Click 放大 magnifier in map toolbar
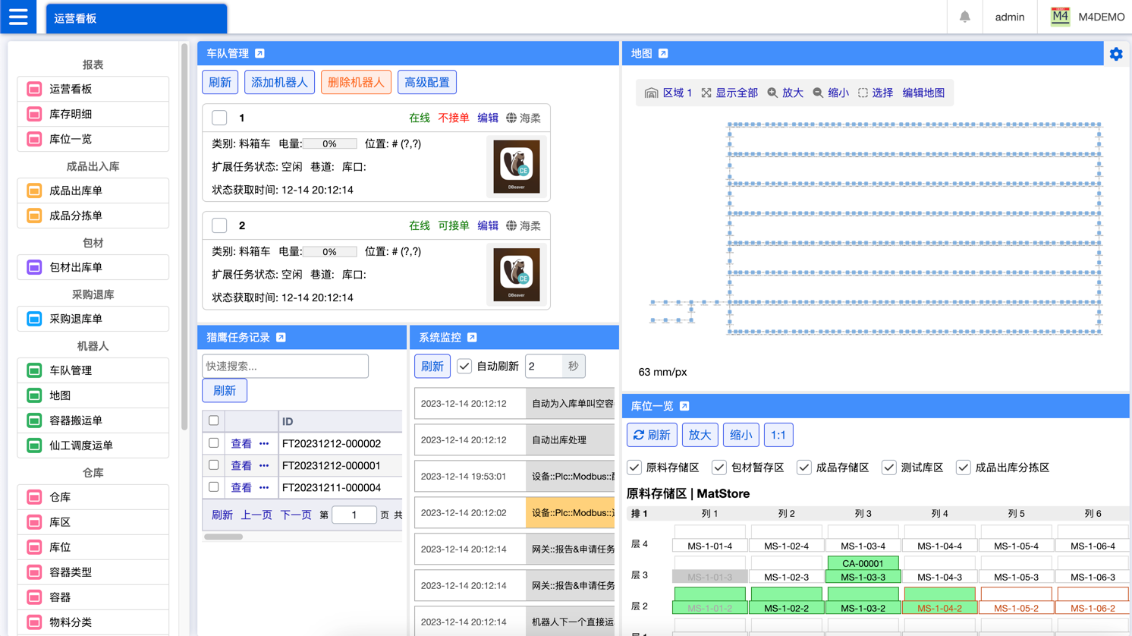This screenshot has height=636, width=1132. coord(785,93)
